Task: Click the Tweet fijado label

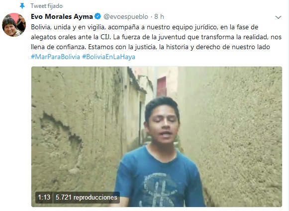Action: coord(47,6)
